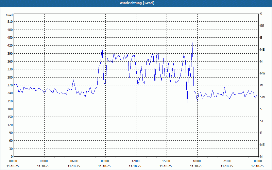
Task: Click the E compass label level with 90
Action: point(261,133)
